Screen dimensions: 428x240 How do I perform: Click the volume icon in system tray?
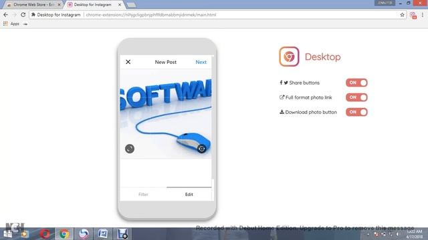click(x=398, y=234)
